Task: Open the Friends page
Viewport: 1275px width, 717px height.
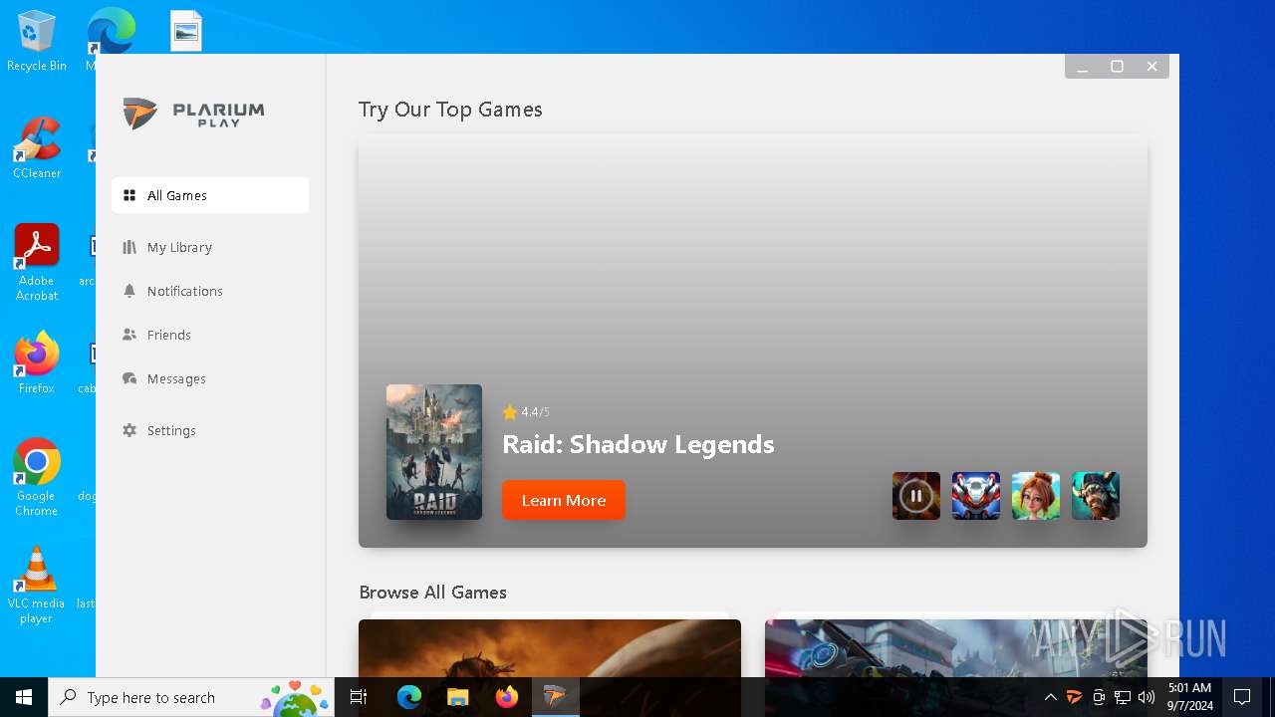Action: pos(210,335)
